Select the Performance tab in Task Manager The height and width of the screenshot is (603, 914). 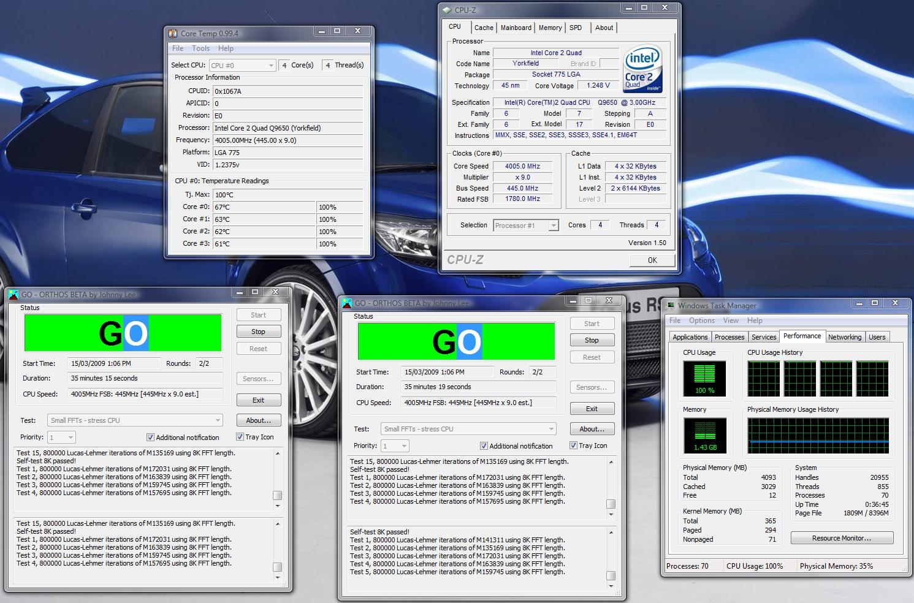coord(802,336)
